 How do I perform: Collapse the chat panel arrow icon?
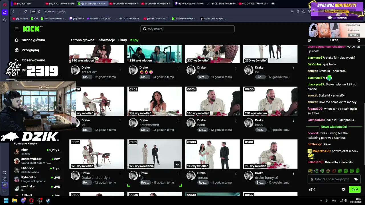[x=310, y=40]
